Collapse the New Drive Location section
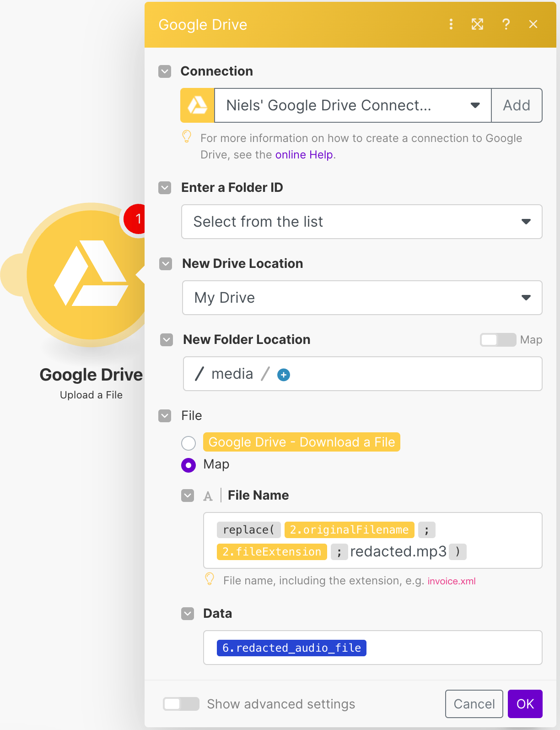560x730 pixels. coord(166,264)
